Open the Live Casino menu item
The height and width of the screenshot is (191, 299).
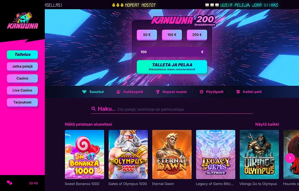[x=22, y=90]
